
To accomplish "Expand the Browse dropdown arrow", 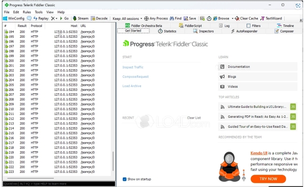I will [232, 19].
